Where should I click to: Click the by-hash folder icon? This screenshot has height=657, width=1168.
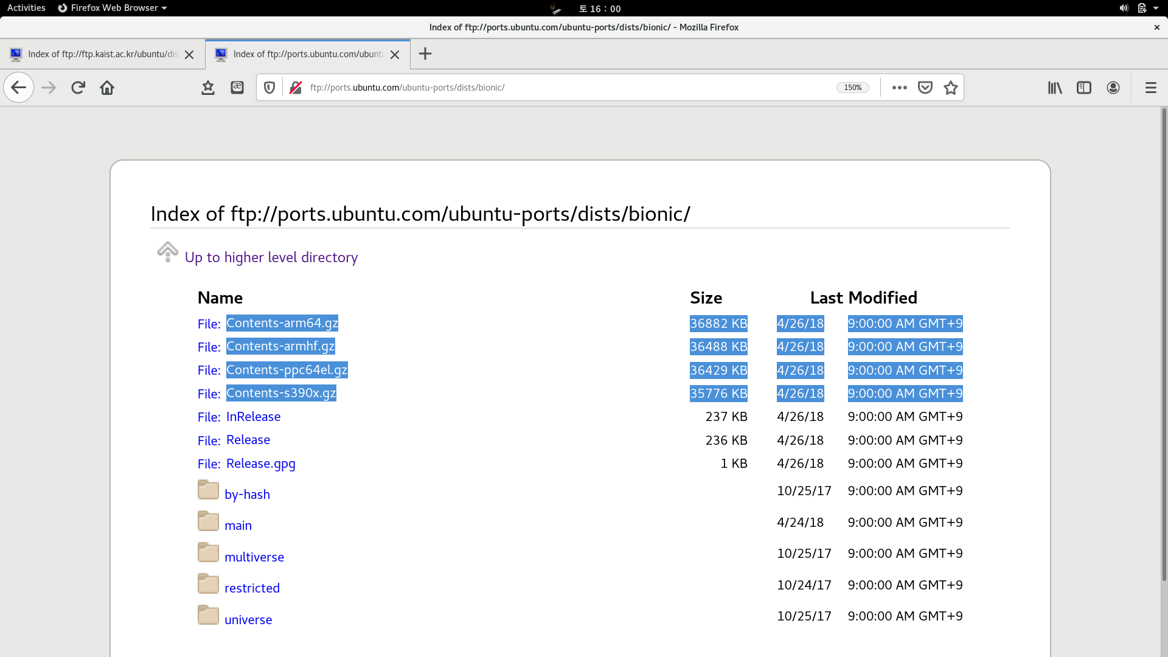click(x=208, y=490)
